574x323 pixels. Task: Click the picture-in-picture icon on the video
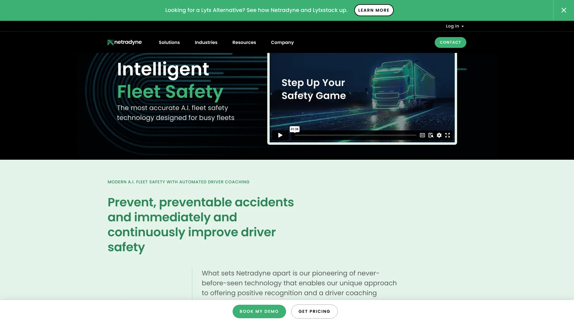click(x=430, y=135)
